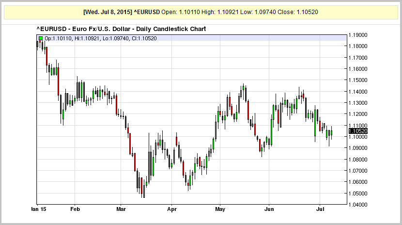The image size is (402, 225).
Task: Click the 1.15000 price axis label
Action: (x=358, y=80)
